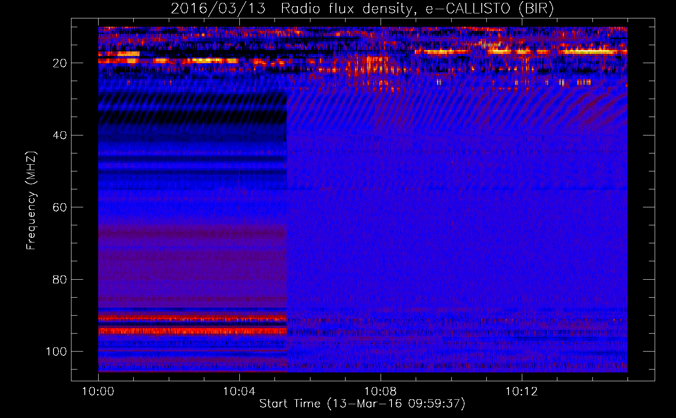
Task: Select the 'Frequency (MHZ)' y-axis label
Action: tap(31, 200)
